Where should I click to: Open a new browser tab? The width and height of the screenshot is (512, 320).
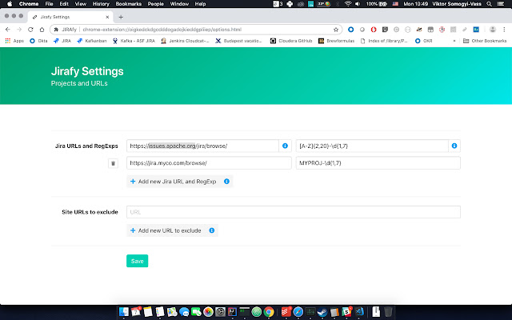point(121,17)
